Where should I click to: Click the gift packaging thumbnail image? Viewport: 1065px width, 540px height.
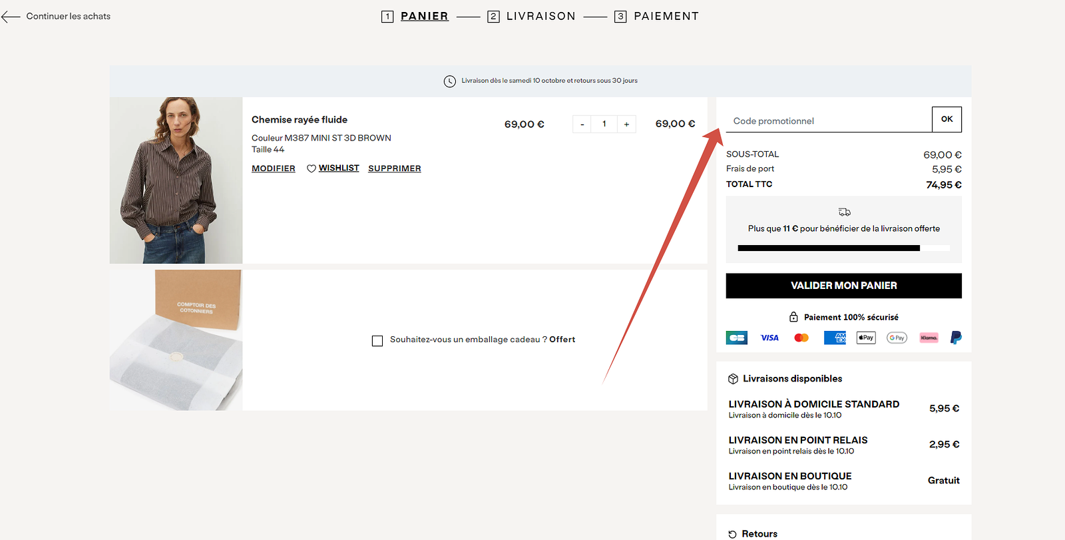point(176,340)
